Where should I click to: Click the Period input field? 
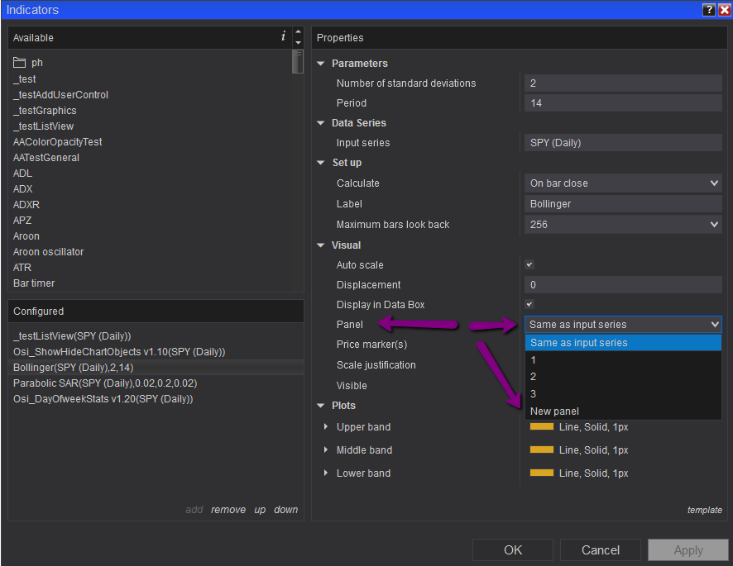[x=623, y=103]
